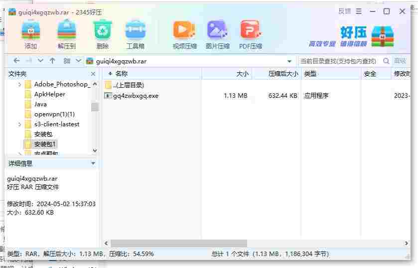This screenshot has width=418, height=268.
Task: Click the 反馈 feedback link
Action: point(344,11)
